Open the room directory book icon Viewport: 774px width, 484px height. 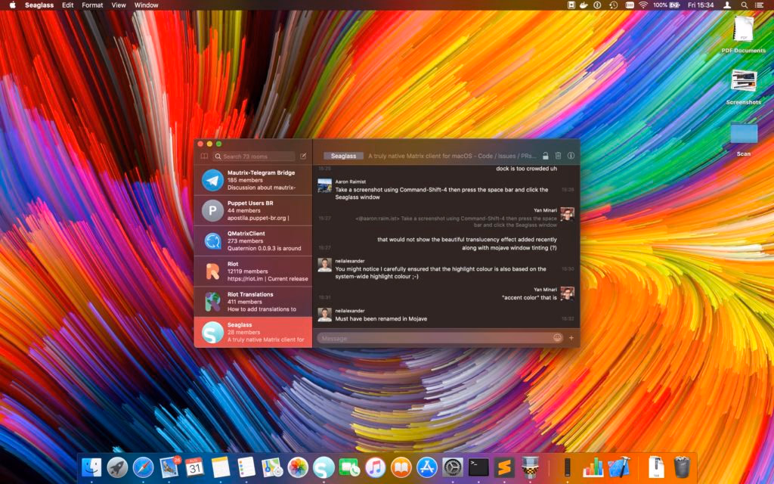[204, 156]
